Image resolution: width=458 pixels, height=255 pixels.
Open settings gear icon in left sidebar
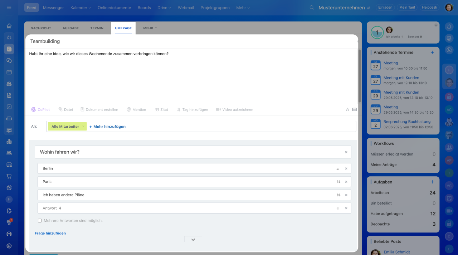pyautogui.click(x=9, y=246)
